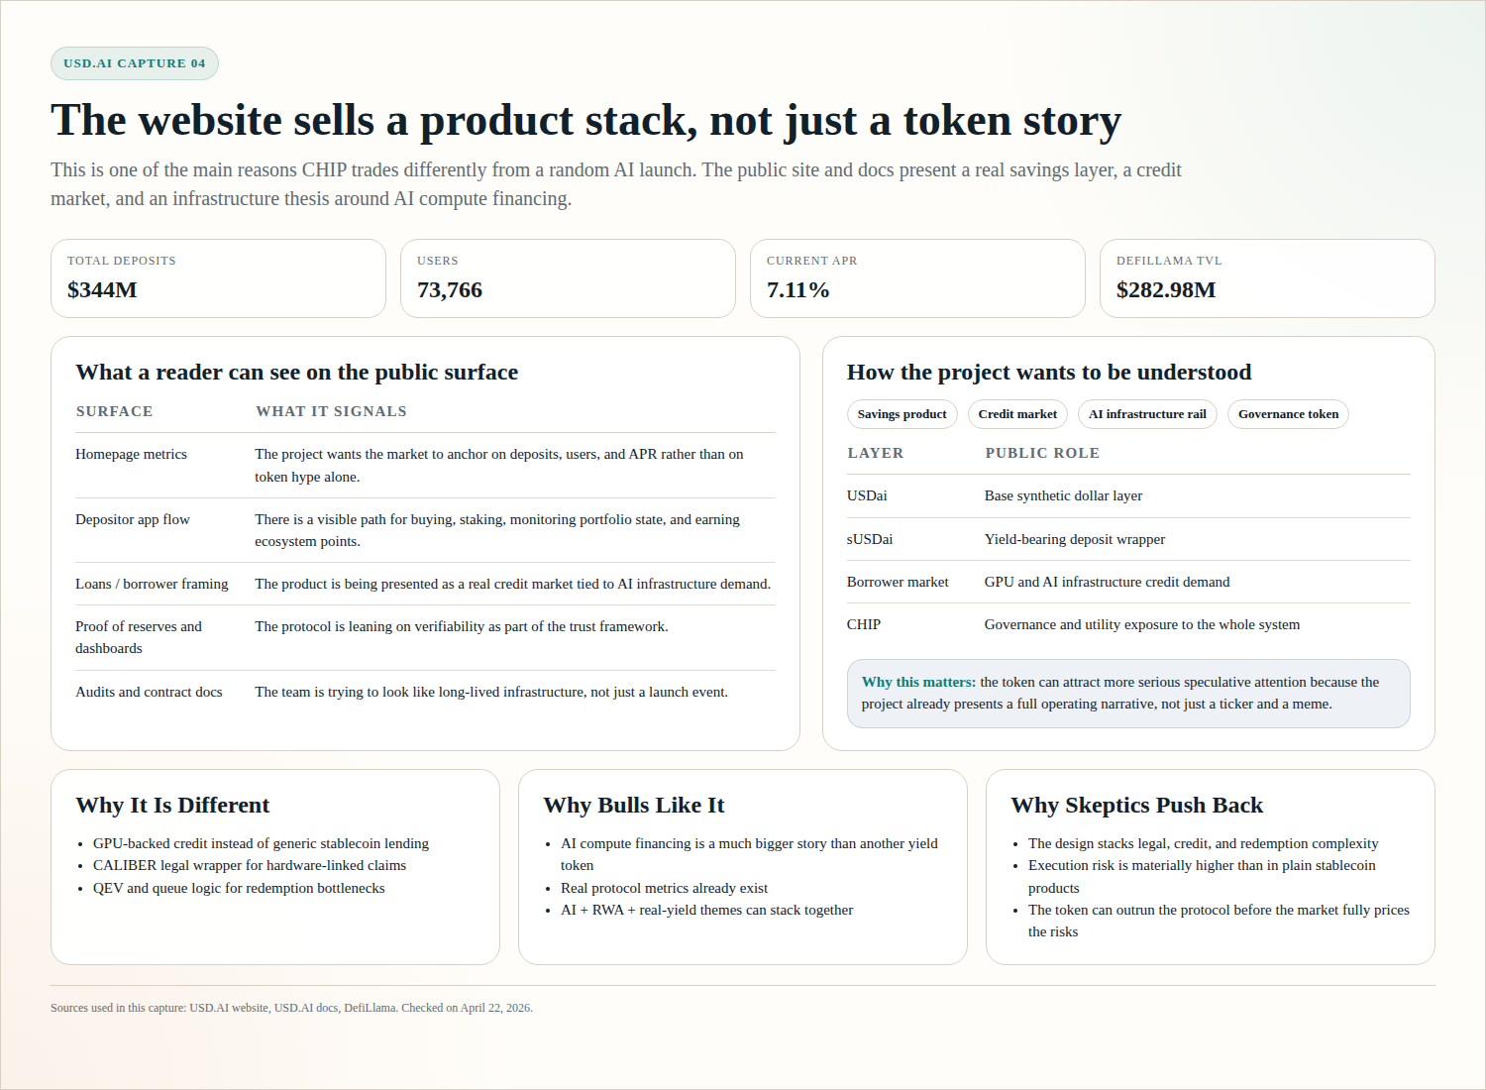Click the Why Skeptics Push Back heading

(x=1136, y=805)
